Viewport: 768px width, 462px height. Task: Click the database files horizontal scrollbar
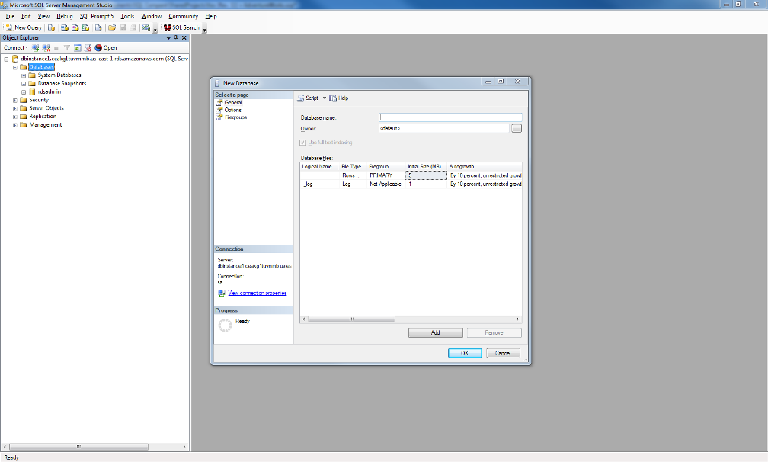[351, 319]
